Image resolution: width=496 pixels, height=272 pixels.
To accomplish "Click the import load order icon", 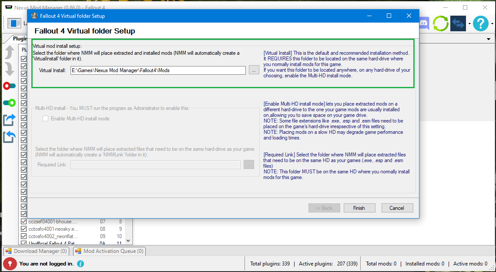I will coord(9,136).
